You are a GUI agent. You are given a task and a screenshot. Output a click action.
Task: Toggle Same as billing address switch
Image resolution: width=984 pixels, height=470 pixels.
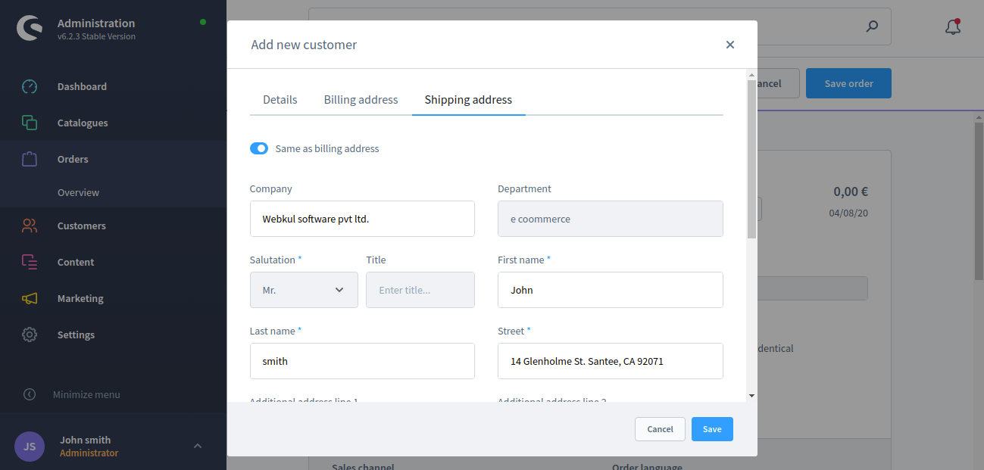pos(259,148)
